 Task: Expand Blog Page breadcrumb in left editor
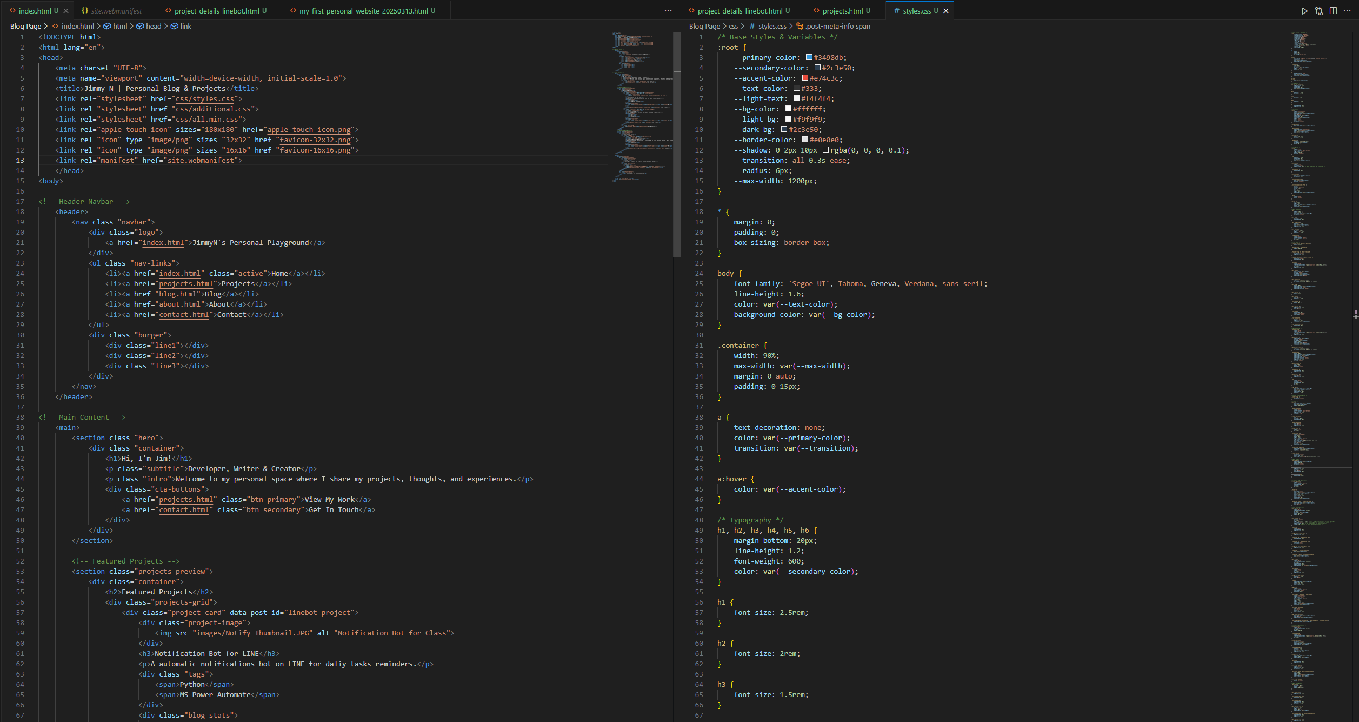click(25, 26)
